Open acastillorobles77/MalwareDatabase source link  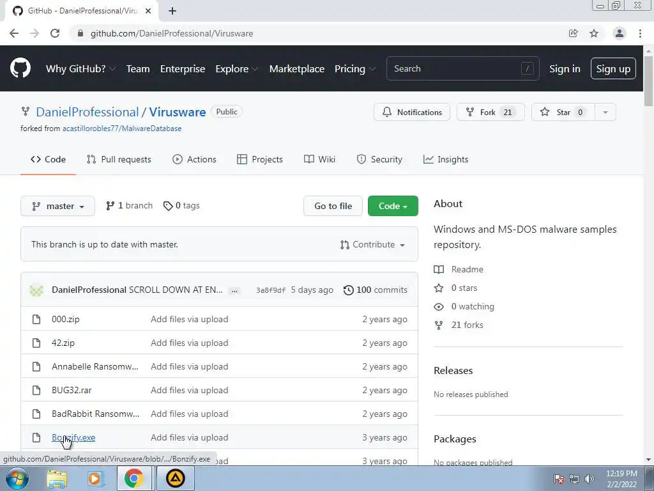coord(122,129)
